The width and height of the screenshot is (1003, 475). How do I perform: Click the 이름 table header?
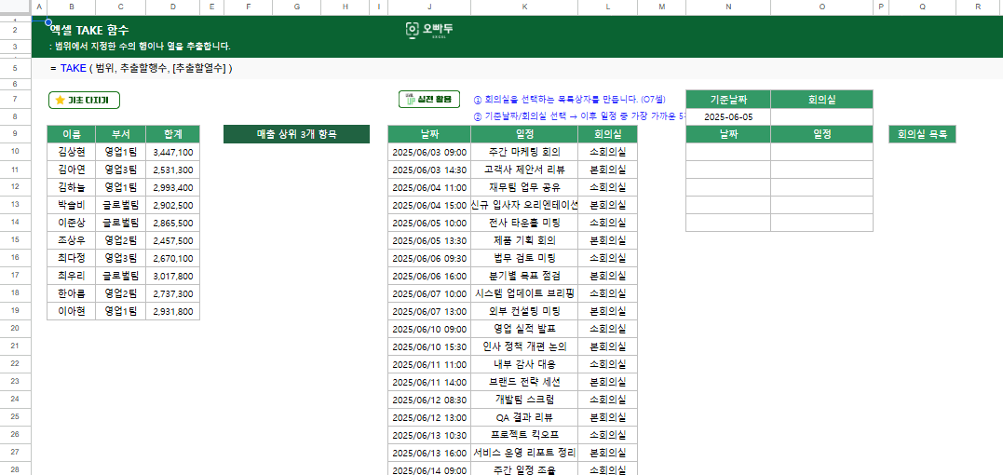tap(72, 134)
